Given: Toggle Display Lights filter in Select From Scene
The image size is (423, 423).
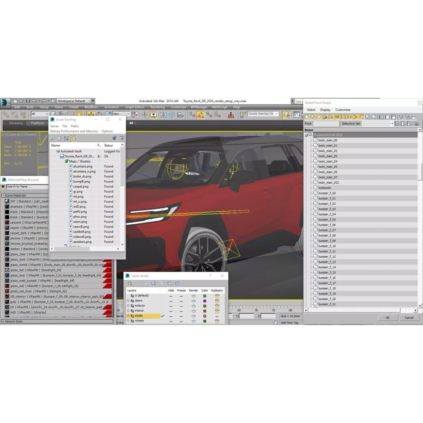Looking at the screenshot, I should [x=319, y=117].
